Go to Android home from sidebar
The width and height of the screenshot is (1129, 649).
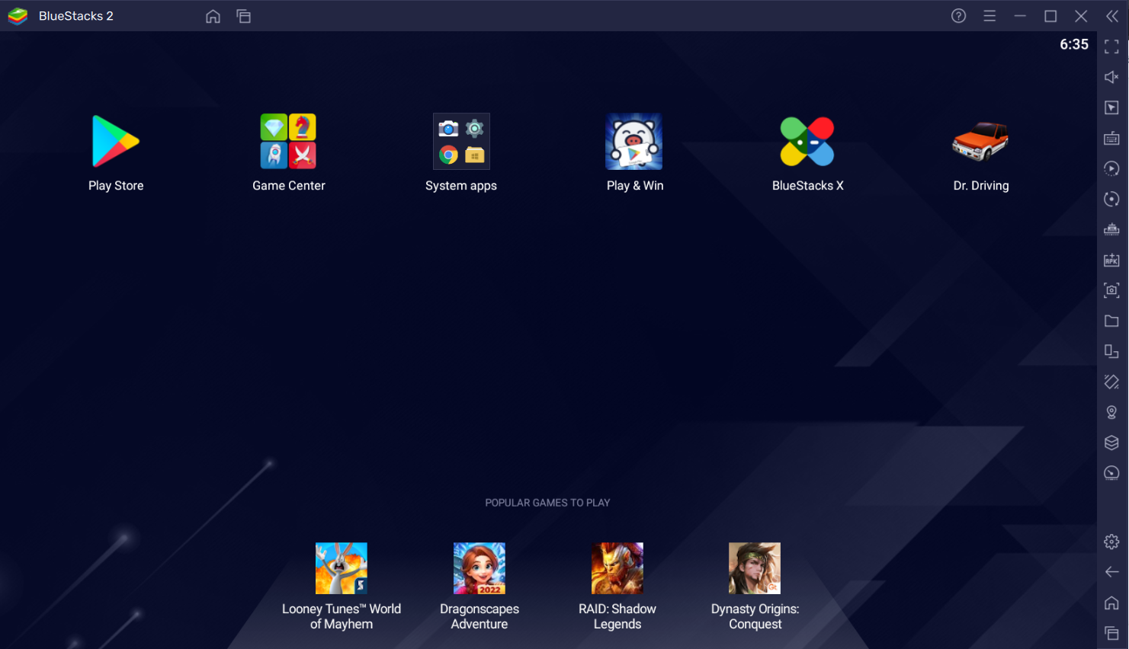pos(1111,603)
